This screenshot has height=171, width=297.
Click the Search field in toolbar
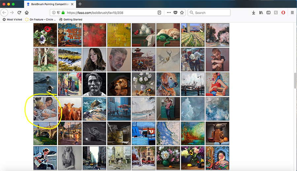pyautogui.click(x=209, y=13)
